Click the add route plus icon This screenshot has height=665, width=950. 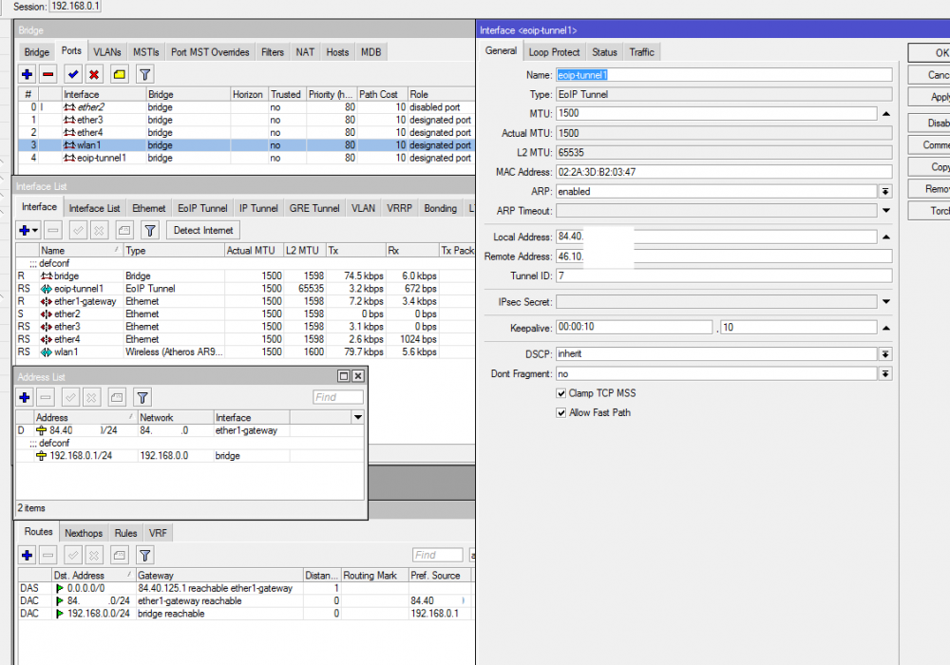tap(26, 554)
